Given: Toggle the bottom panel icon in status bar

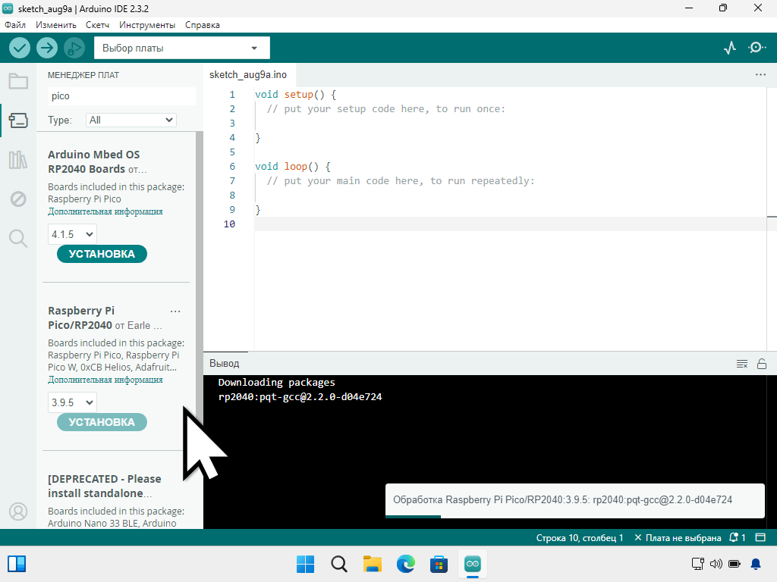Looking at the screenshot, I should [x=760, y=537].
